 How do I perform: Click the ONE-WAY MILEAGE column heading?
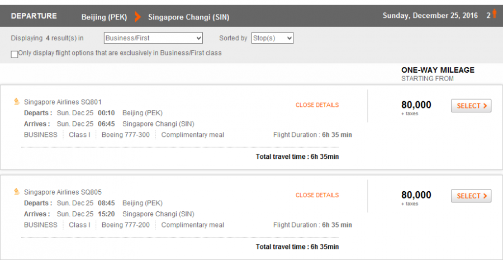tap(438, 70)
